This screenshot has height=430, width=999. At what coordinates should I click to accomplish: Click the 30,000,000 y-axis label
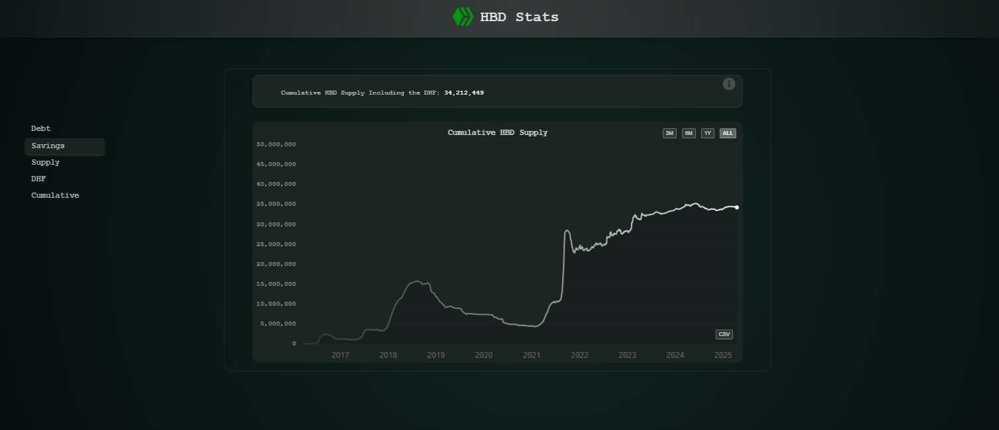276,224
